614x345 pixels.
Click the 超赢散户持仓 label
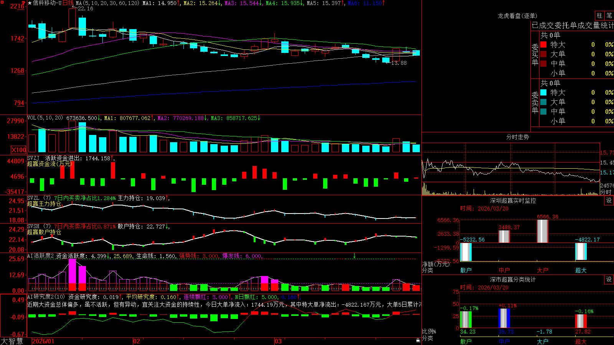(x=44, y=232)
